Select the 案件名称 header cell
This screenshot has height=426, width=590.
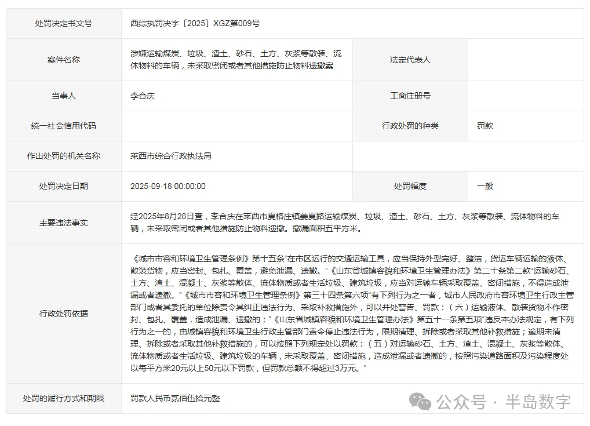click(63, 60)
